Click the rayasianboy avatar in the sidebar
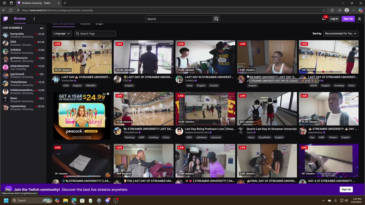The height and width of the screenshot is (205, 365). tap(5, 108)
